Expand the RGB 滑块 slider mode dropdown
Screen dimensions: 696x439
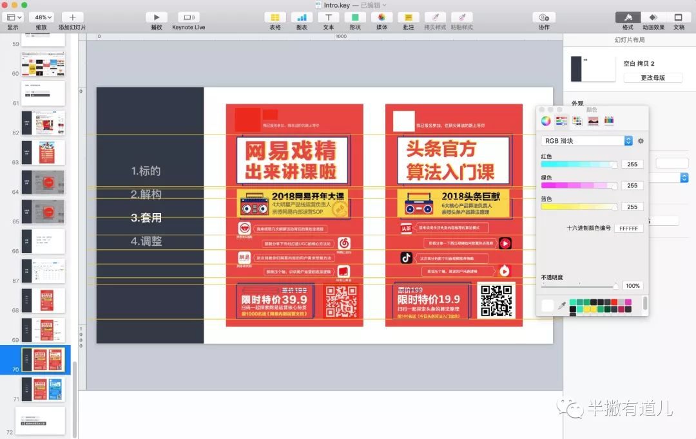[x=628, y=140]
